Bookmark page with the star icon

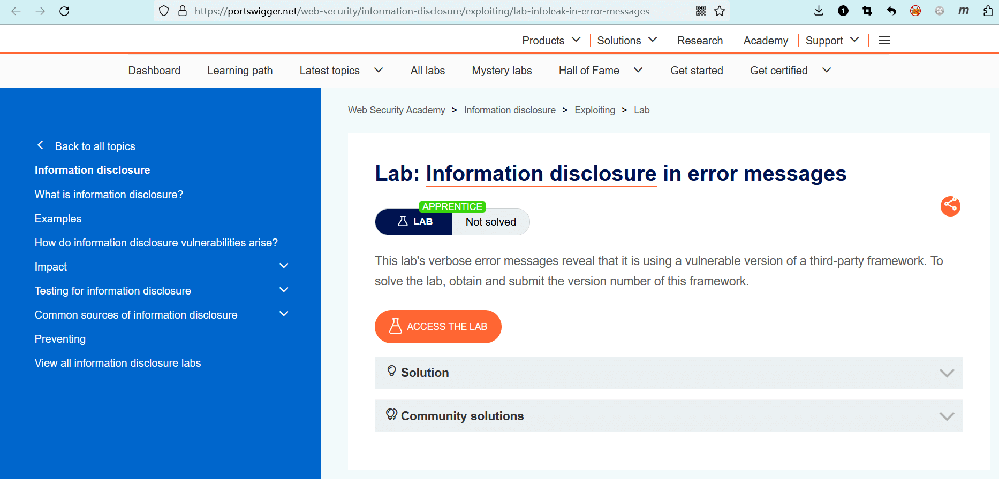tap(720, 11)
